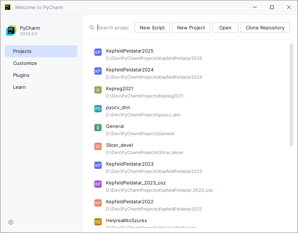Viewport: 298px width, 233px height.
Task: Click the Open button
Action: click(x=225, y=28)
